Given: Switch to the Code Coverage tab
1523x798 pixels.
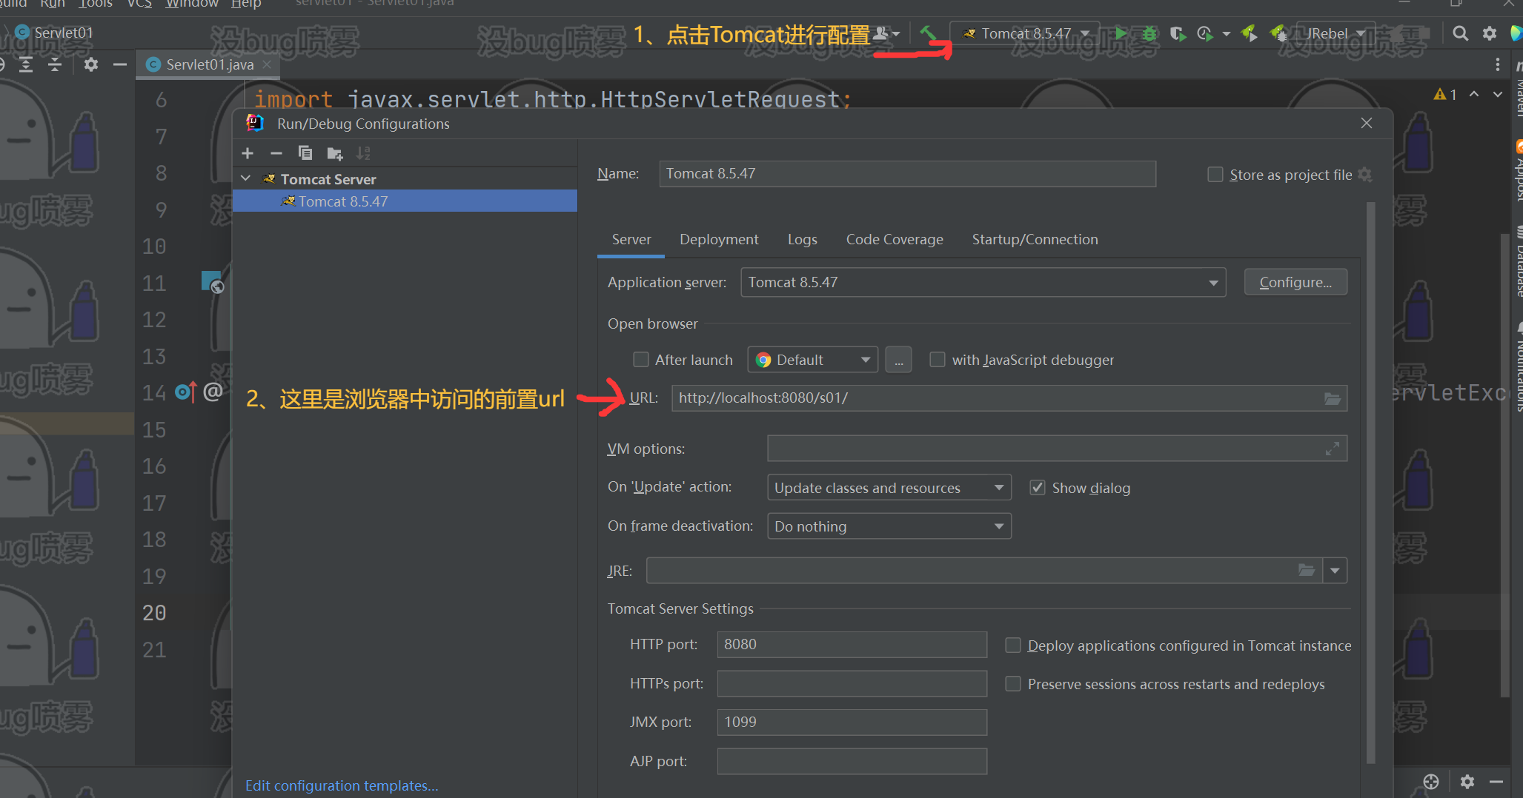Looking at the screenshot, I should pyautogui.click(x=895, y=239).
